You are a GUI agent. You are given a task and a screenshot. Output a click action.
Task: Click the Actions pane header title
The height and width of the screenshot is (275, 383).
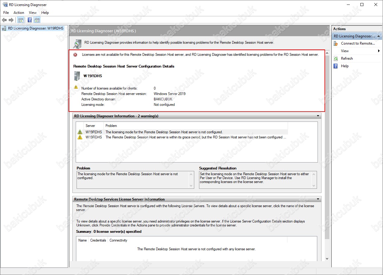coord(340,29)
